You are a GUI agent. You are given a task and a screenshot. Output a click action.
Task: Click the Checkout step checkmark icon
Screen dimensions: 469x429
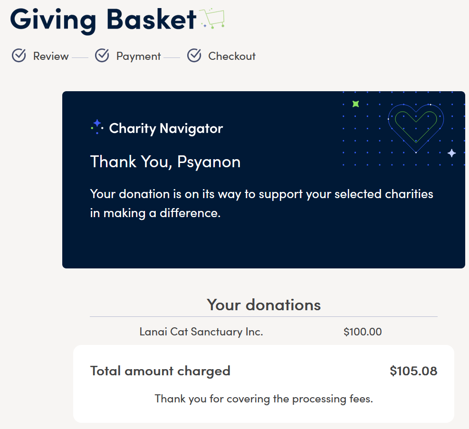point(194,55)
